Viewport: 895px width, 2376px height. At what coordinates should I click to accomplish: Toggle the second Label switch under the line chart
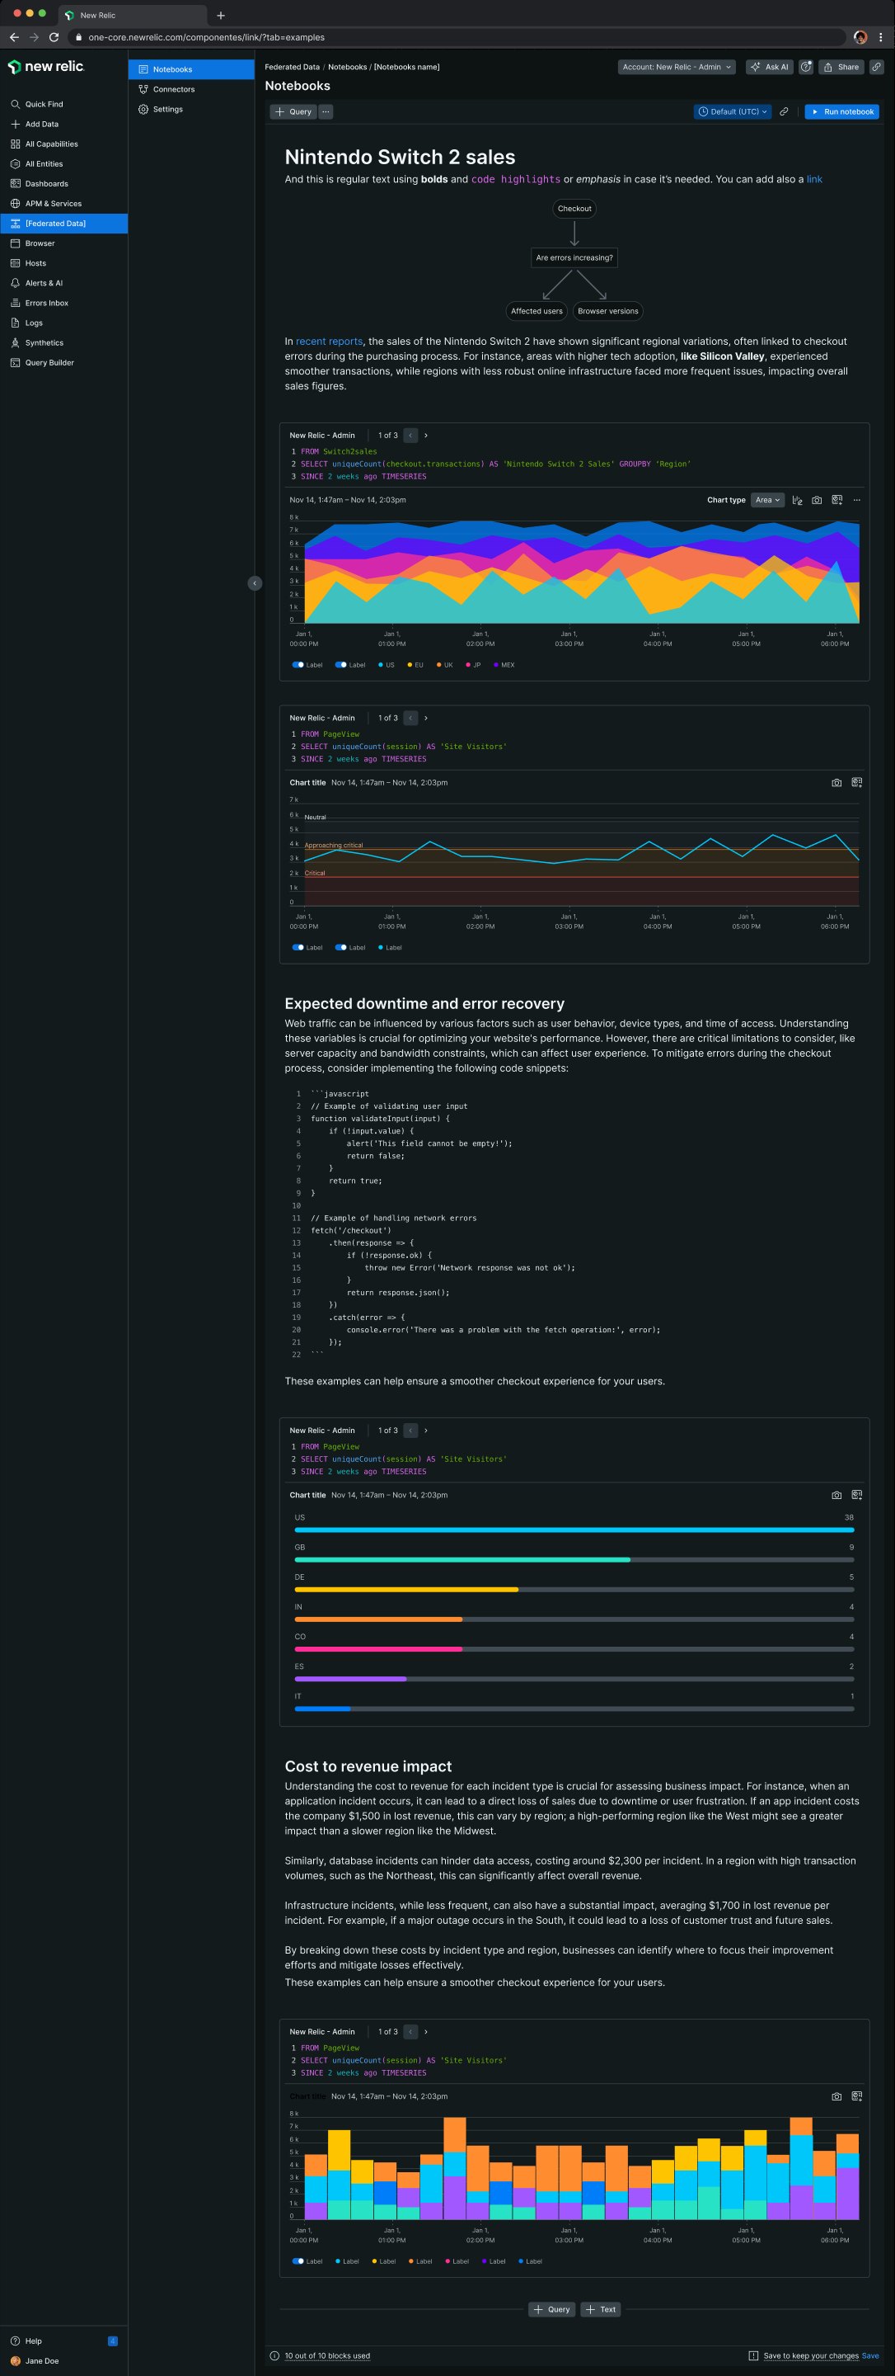[340, 946]
